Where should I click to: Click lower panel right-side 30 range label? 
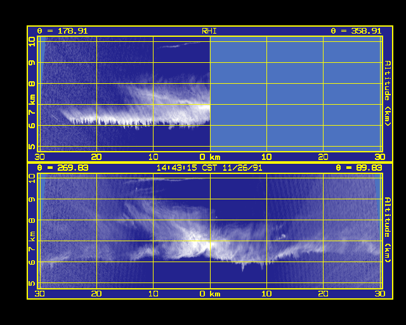coord(380,294)
